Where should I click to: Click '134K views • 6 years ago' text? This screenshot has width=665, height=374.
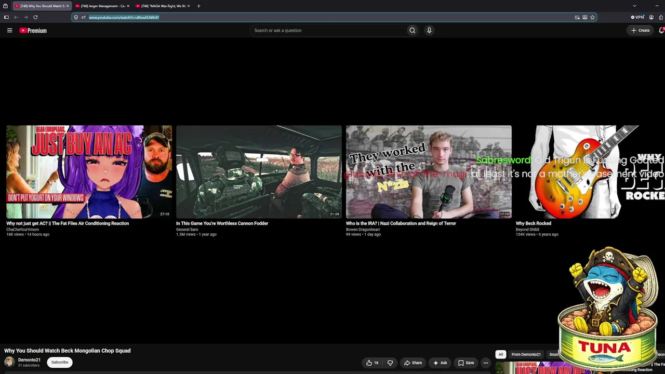click(x=537, y=234)
